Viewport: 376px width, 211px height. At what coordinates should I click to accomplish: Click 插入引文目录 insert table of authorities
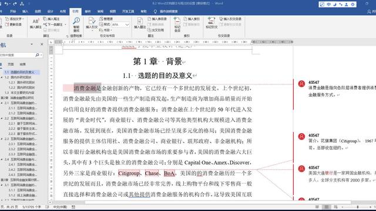pyautogui.click(x=230, y=19)
